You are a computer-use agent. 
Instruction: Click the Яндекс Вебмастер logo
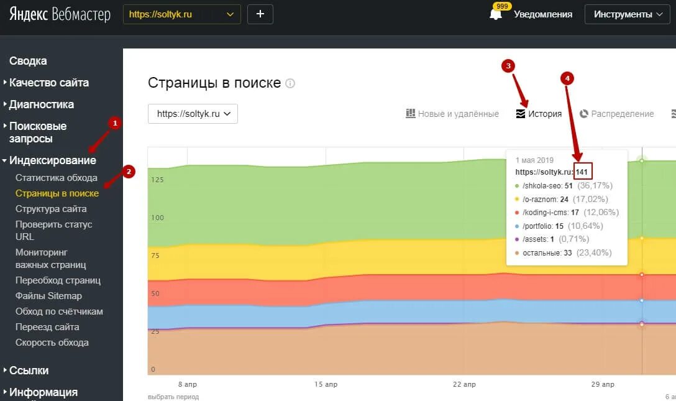(60, 14)
